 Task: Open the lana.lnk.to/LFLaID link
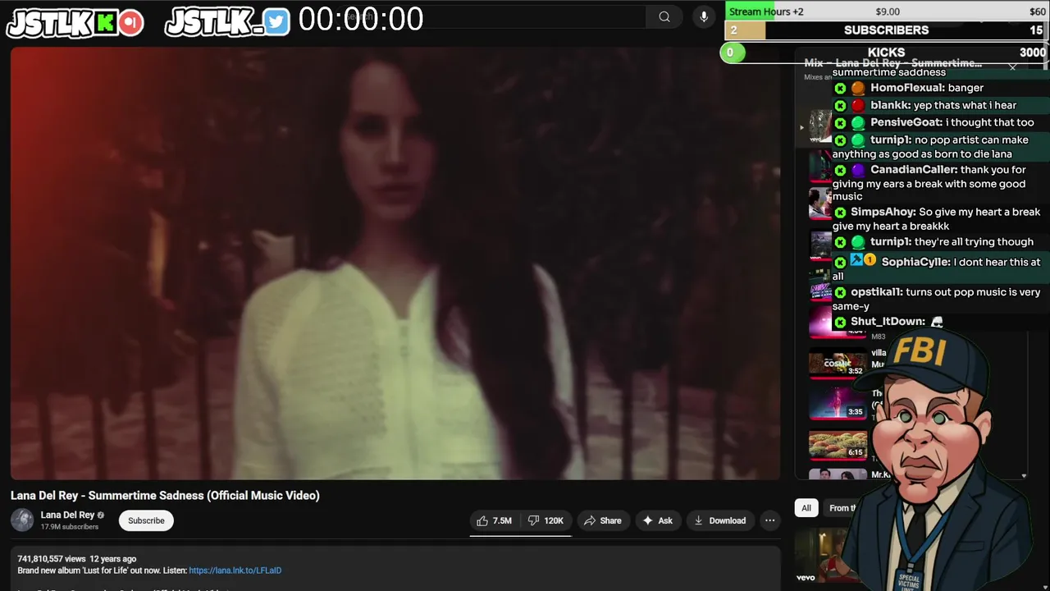pyautogui.click(x=235, y=570)
